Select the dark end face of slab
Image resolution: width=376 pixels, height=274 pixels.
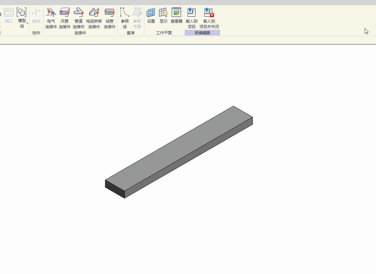coord(115,189)
